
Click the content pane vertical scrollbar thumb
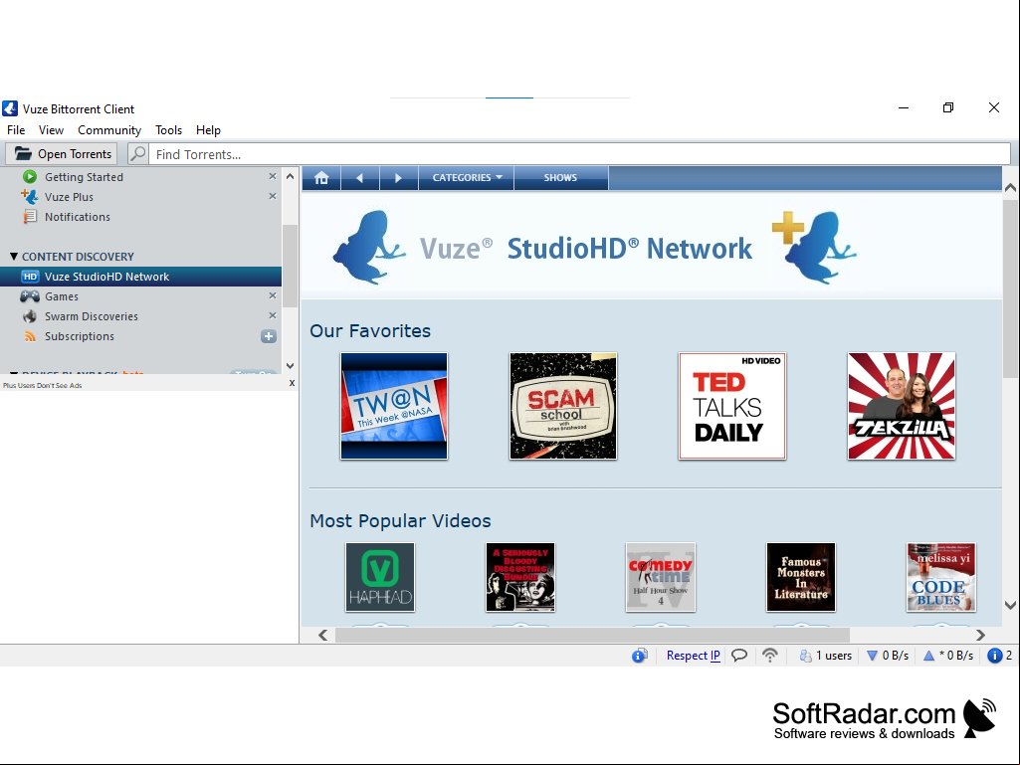point(1010,288)
